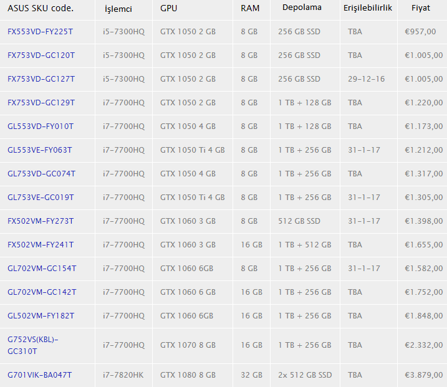The image size is (447, 387).
Task: Click GTX 1060 3 GB in FX502VM-FY273T row
Action: (x=188, y=221)
